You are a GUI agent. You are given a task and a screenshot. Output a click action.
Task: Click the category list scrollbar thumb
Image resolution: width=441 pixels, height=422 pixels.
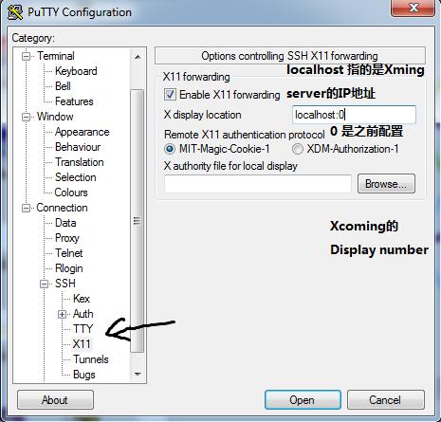point(138,221)
